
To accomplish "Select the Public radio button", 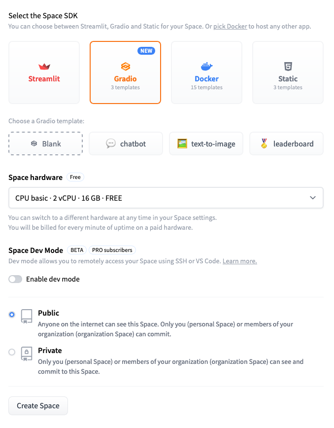I will coord(12,315).
